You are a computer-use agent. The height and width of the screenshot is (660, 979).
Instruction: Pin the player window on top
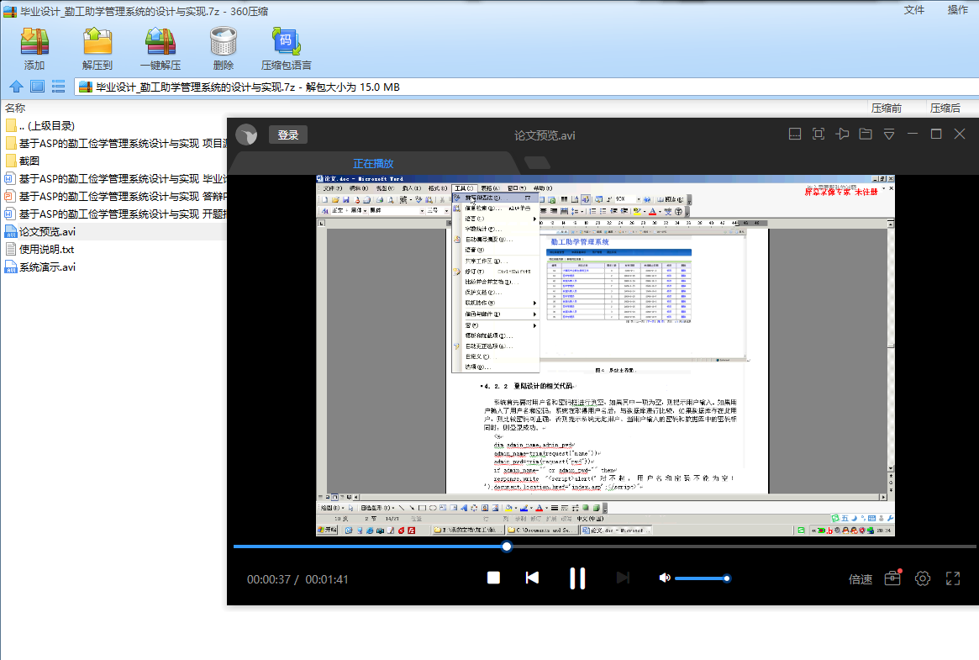842,135
